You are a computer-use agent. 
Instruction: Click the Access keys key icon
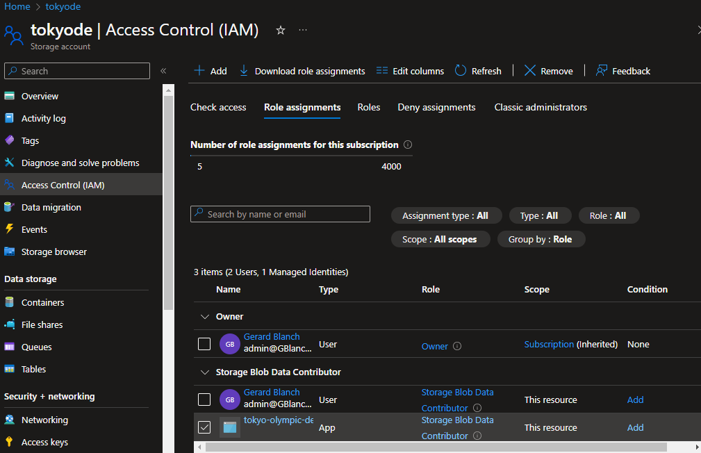point(10,442)
